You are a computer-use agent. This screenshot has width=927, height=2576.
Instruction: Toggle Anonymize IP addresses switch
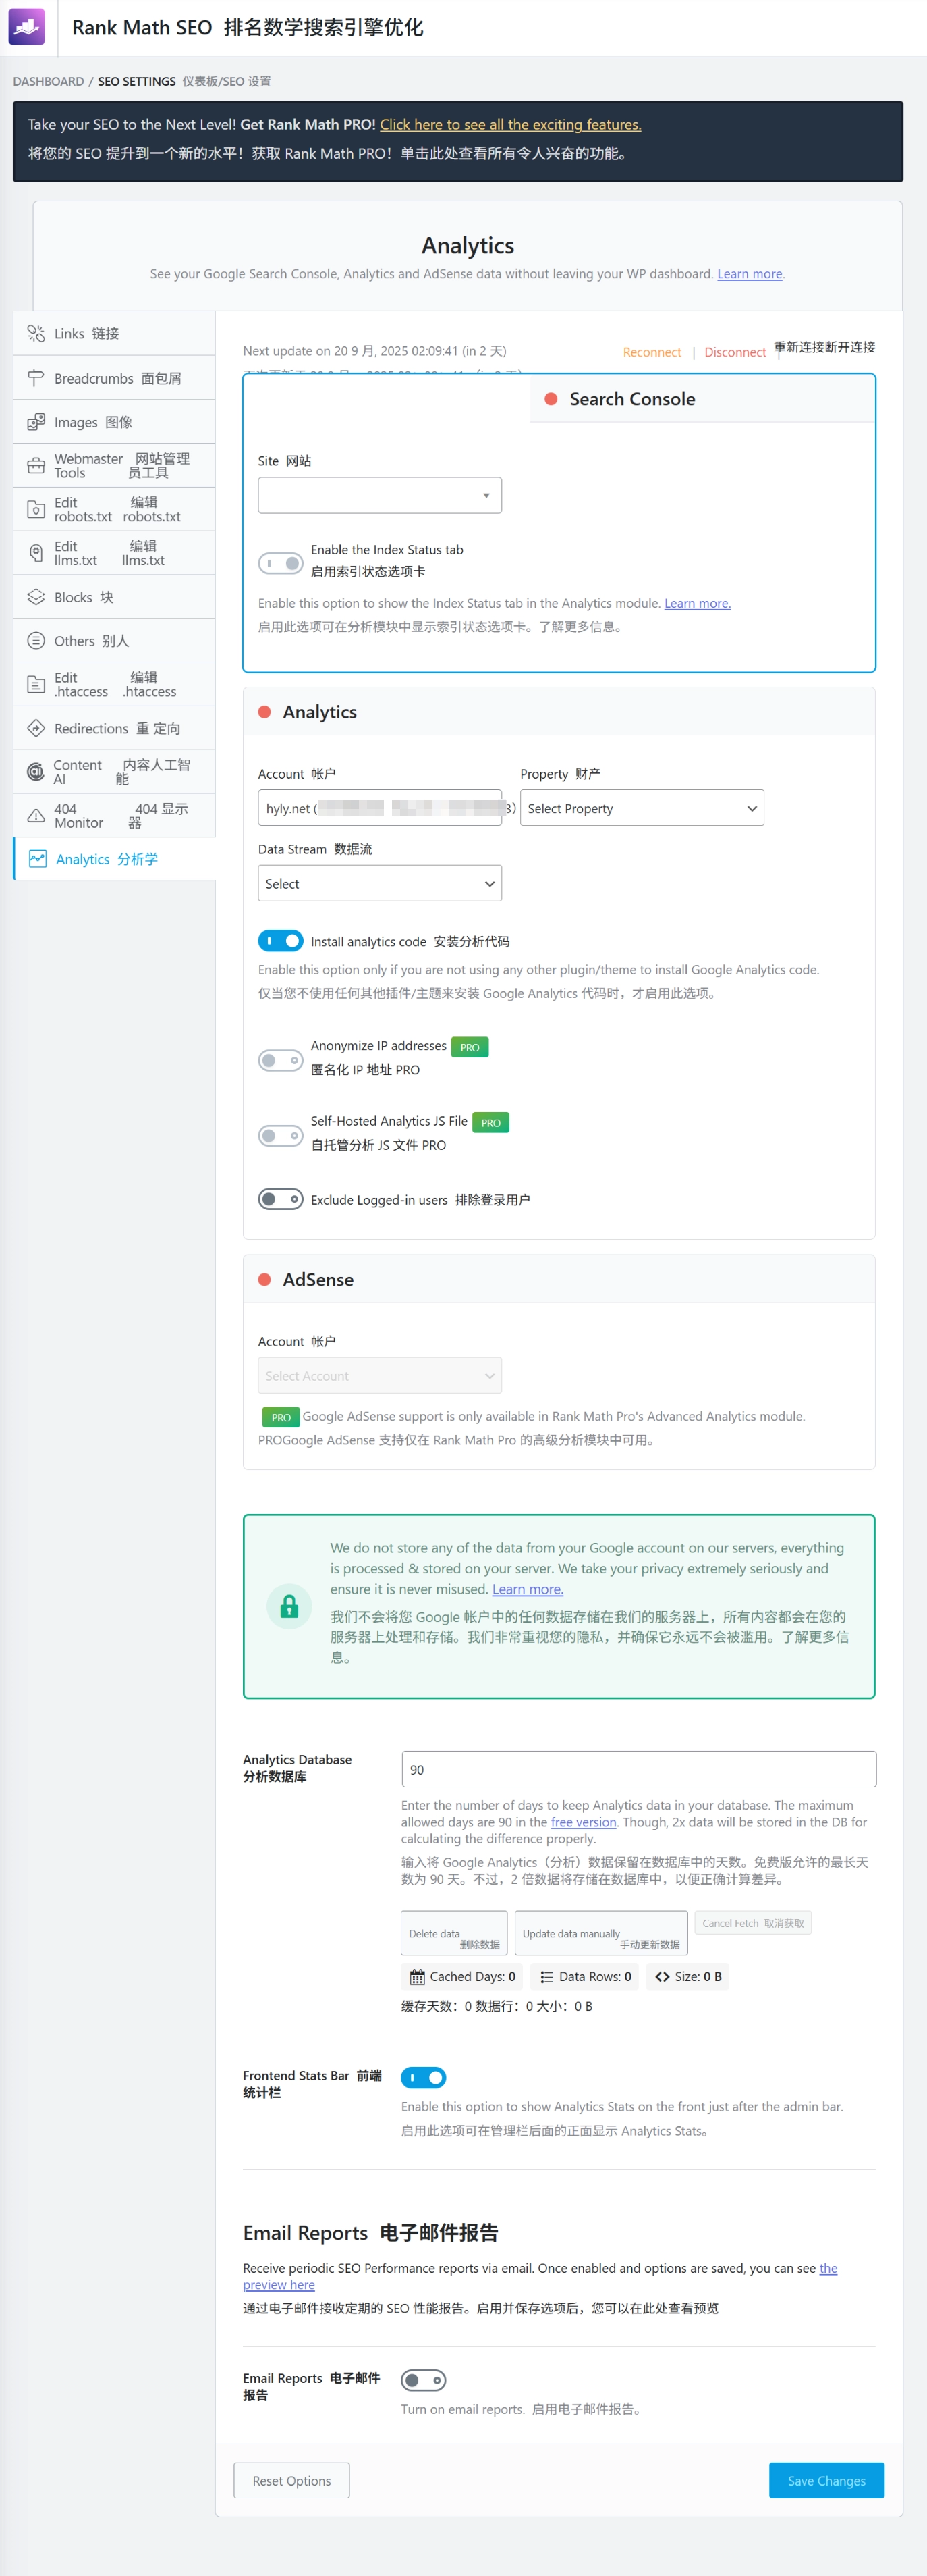tap(281, 1060)
